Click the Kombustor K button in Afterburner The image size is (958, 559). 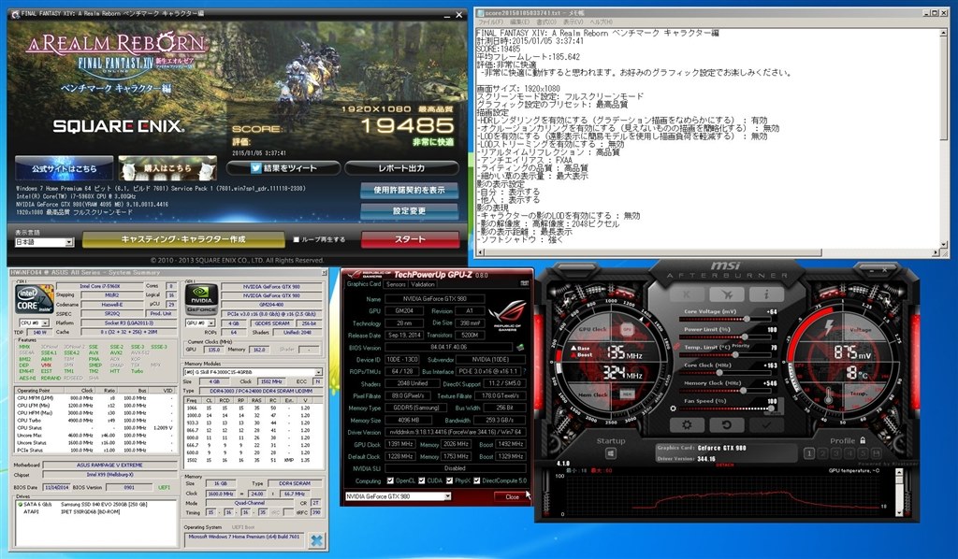[687, 294]
